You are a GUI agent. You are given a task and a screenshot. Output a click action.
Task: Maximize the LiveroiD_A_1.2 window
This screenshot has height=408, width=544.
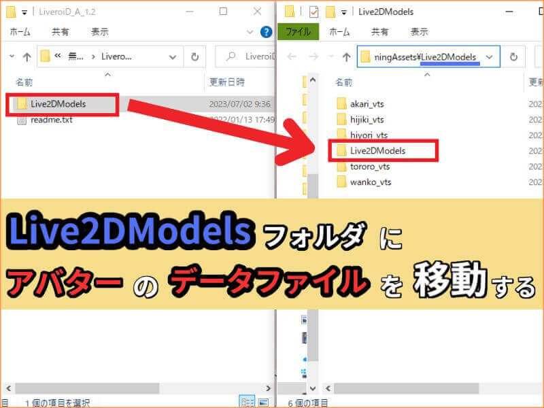pyautogui.click(x=224, y=12)
